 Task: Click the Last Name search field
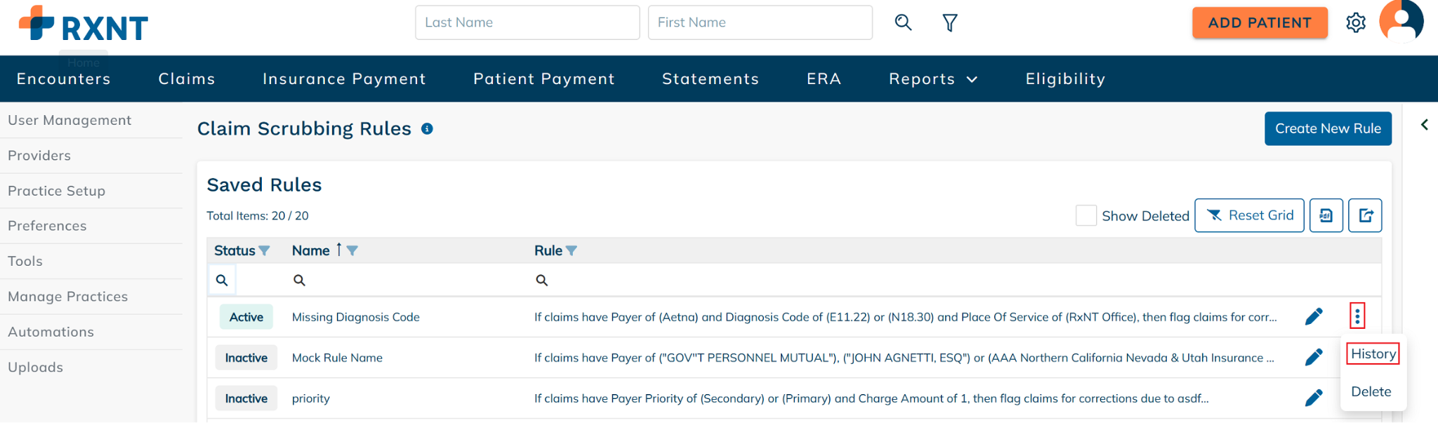[x=527, y=22]
